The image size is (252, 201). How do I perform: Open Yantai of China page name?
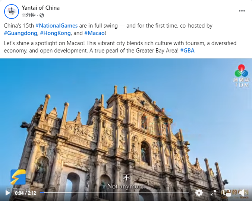[41, 8]
